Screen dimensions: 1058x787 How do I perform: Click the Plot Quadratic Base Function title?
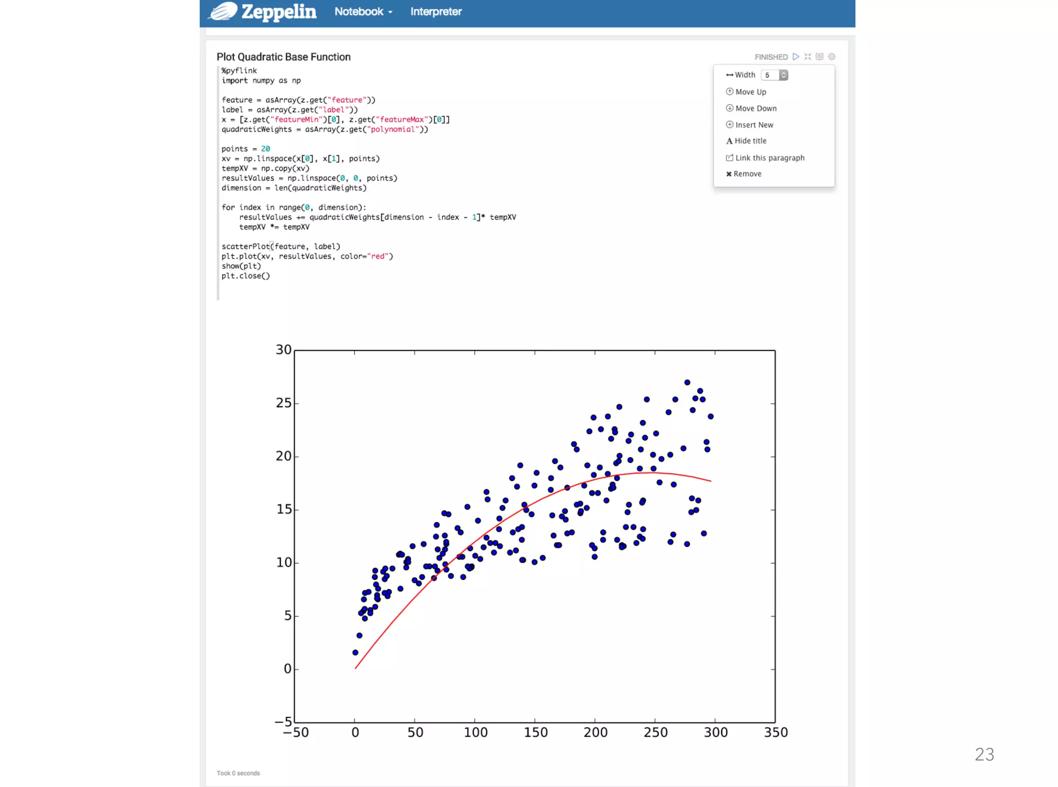pos(283,57)
